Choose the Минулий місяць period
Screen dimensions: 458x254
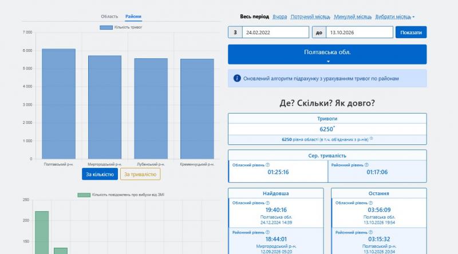353,17
